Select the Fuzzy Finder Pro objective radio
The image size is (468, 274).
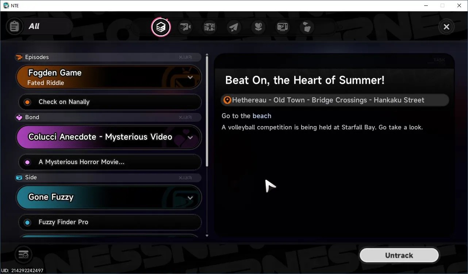click(27, 222)
